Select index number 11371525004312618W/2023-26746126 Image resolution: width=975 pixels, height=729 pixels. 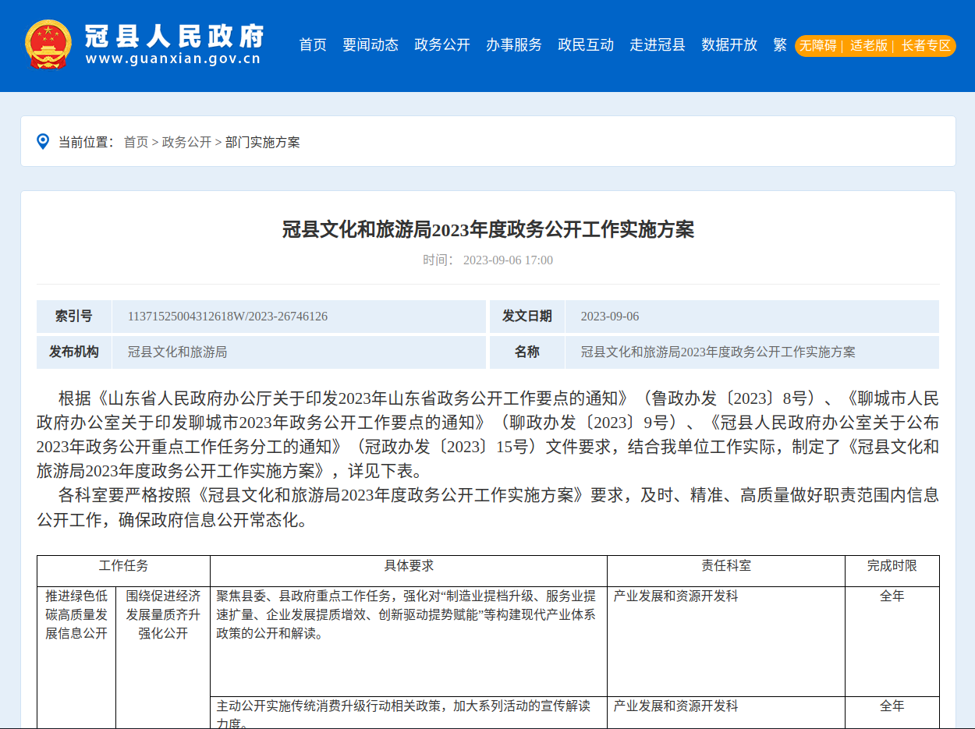(228, 317)
